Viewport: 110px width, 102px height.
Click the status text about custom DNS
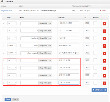pyautogui.click(x=37, y=11)
